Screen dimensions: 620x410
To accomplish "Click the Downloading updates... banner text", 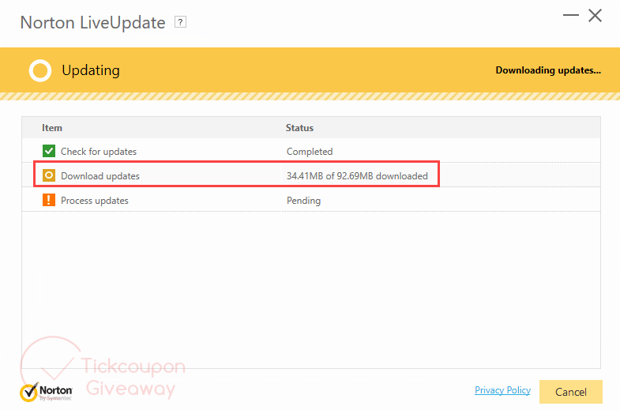I will 548,70.
